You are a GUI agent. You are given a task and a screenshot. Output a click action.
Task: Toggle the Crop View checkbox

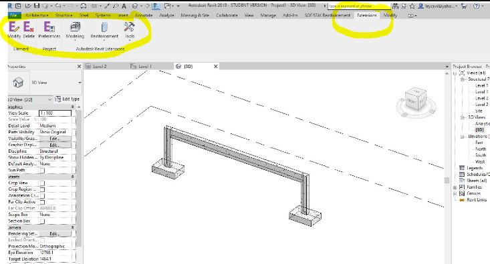click(x=42, y=183)
